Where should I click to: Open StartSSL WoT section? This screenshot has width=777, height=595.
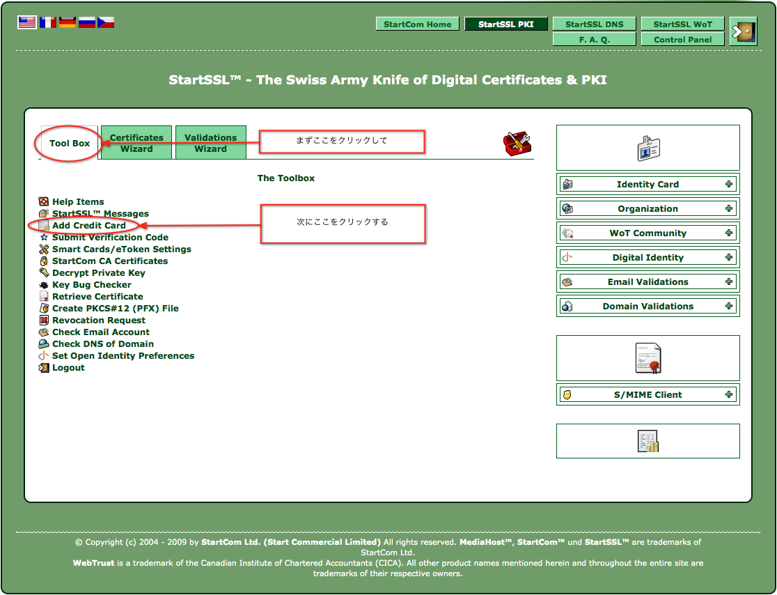click(x=683, y=24)
